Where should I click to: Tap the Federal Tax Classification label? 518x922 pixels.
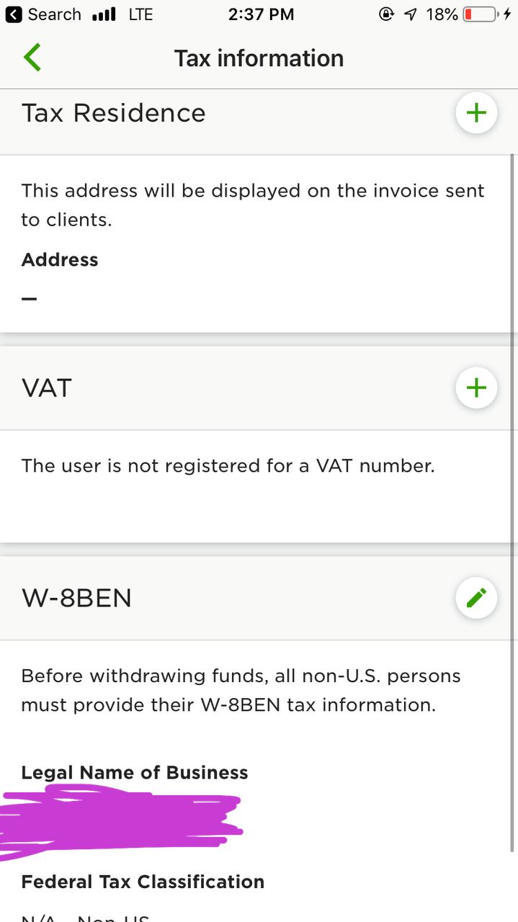pyautogui.click(x=143, y=882)
